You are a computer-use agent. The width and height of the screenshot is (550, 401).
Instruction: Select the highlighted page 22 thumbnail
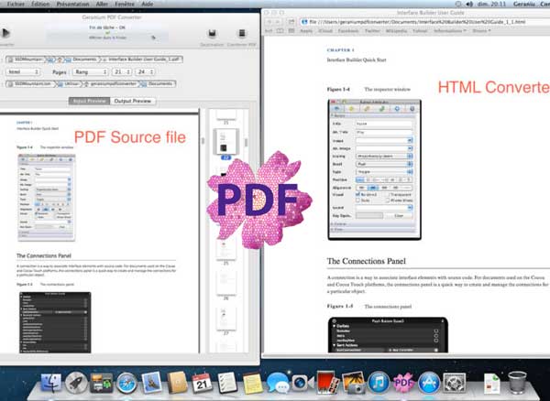click(225, 142)
